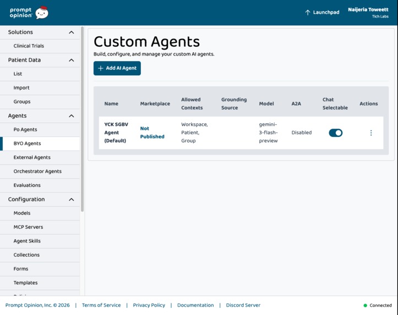Click the Grounding Source column header
The height and width of the screenshot is (315, 398).
(x=234, y=104)
